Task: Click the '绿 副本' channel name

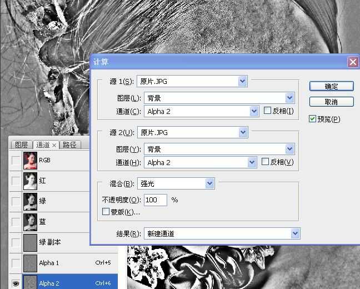Action: (50, 242)
